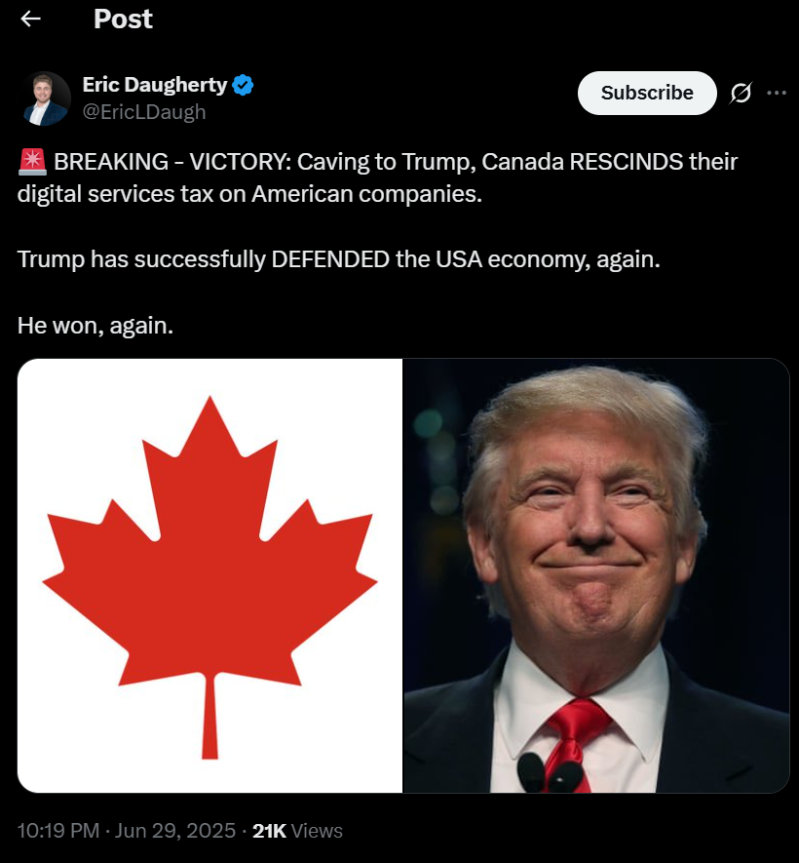Click the red siren emoji

click(x=32, y=161)
